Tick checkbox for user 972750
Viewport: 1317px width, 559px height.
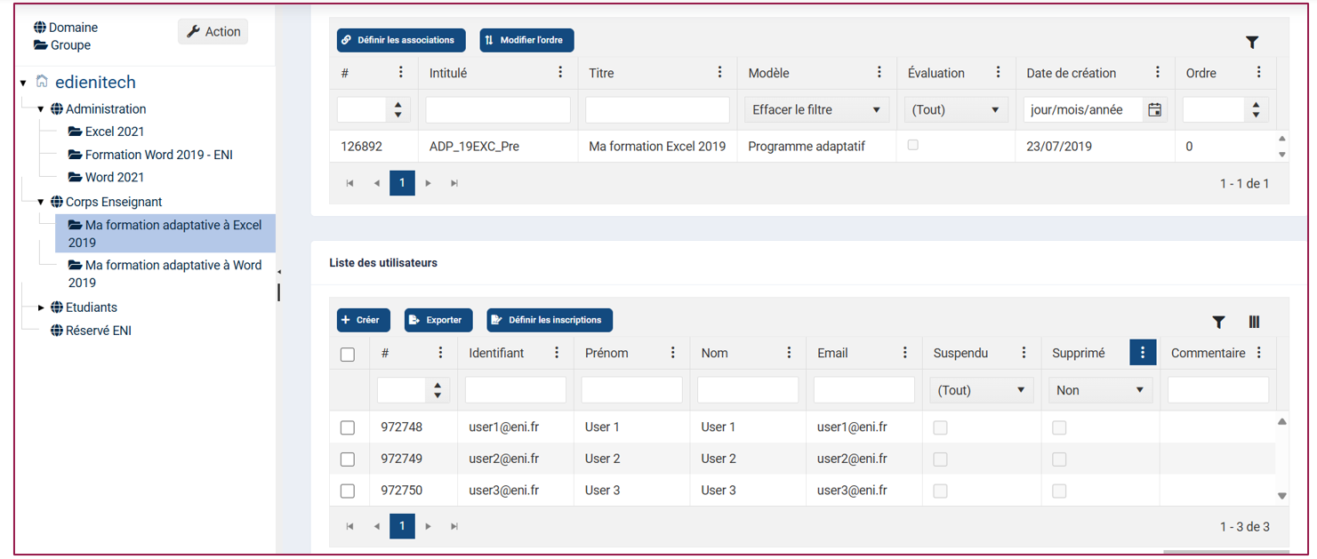(x=348, y=491)
